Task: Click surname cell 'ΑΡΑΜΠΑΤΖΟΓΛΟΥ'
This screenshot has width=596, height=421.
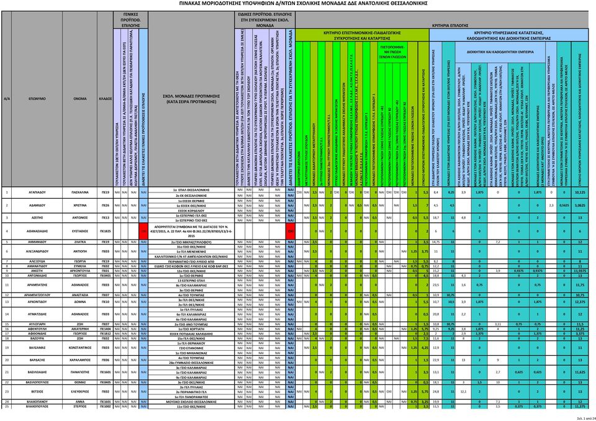Action: [37, 295]
